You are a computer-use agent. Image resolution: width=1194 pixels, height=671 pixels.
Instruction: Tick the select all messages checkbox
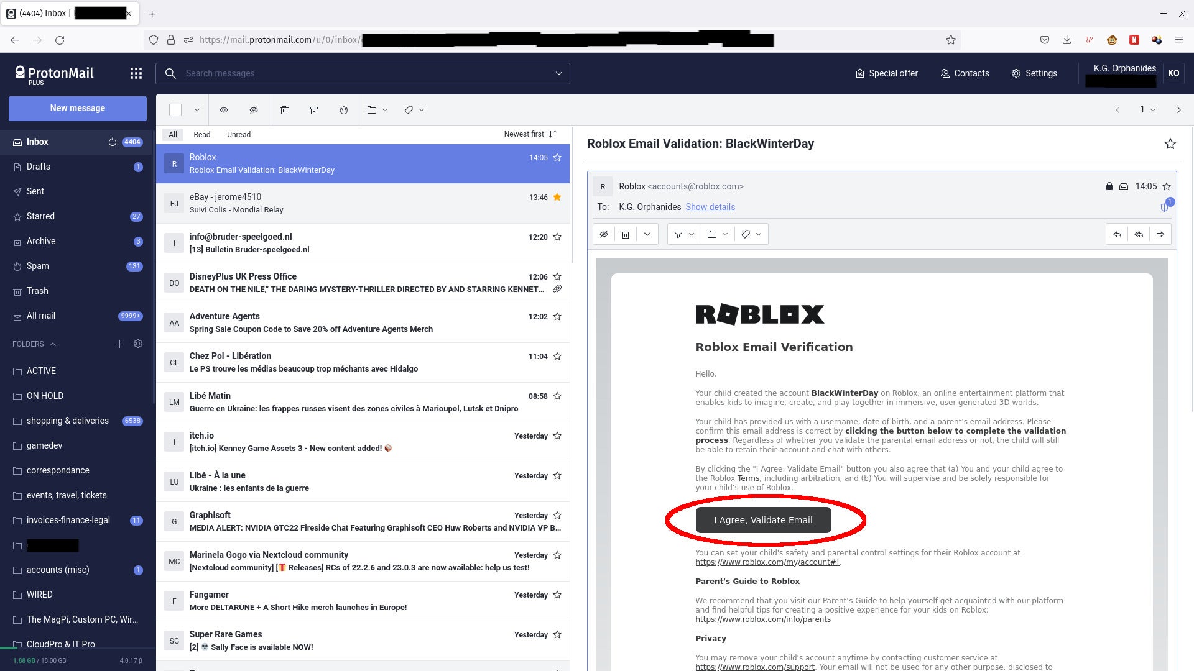pos(175,110)
